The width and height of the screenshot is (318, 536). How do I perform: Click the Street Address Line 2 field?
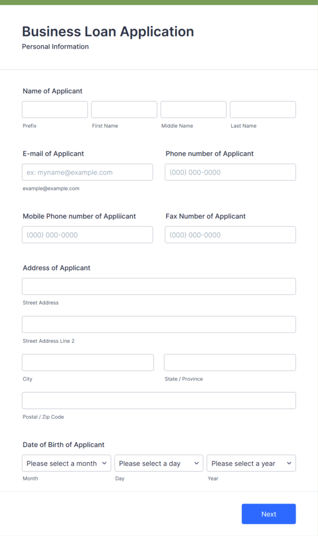(x=158, y=325)
